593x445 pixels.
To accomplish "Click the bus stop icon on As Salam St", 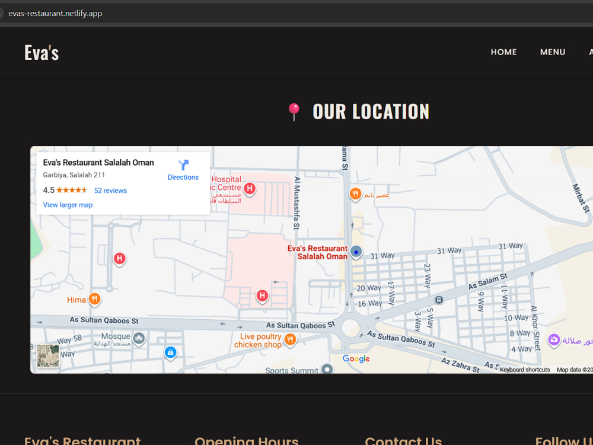I will (439, 300).
